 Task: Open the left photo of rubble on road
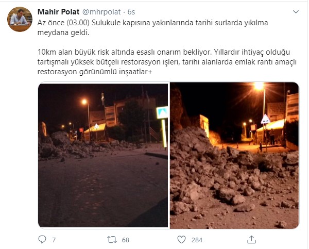tap(103, 155)
